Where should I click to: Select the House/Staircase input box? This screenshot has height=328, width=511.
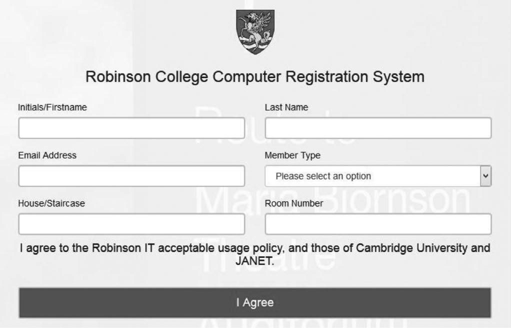131,224
